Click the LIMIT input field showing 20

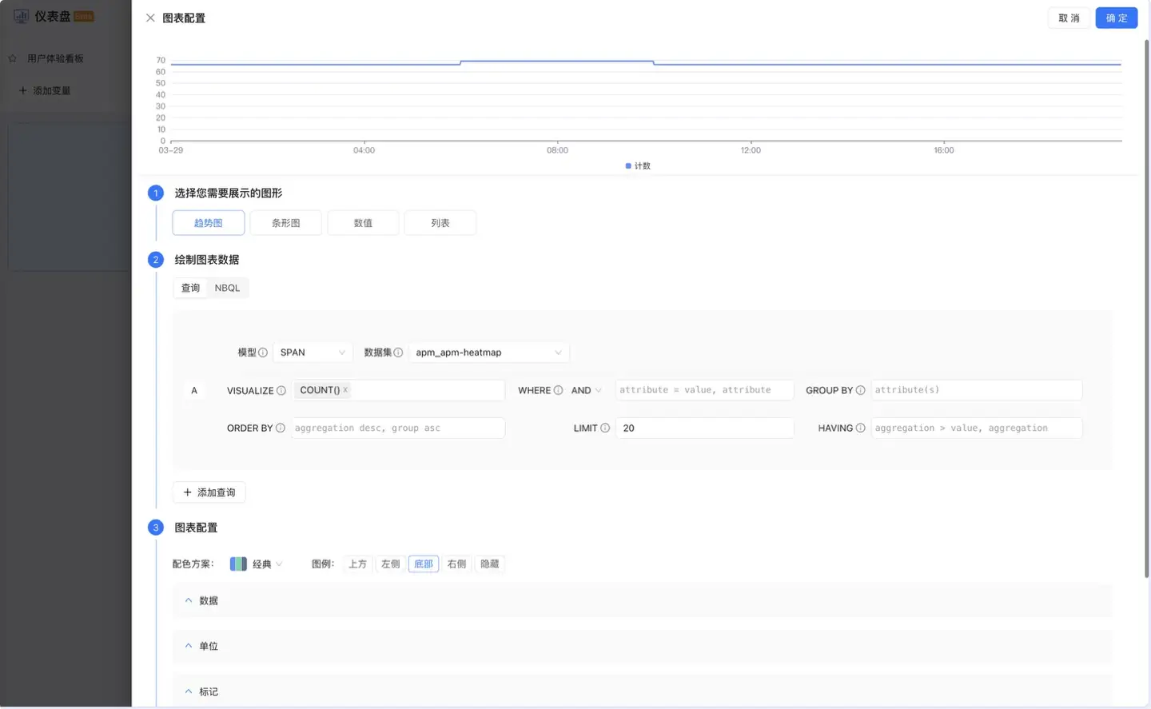point(703,428)
